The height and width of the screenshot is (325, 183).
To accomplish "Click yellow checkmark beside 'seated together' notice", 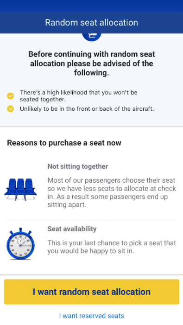I will (10, 96).
